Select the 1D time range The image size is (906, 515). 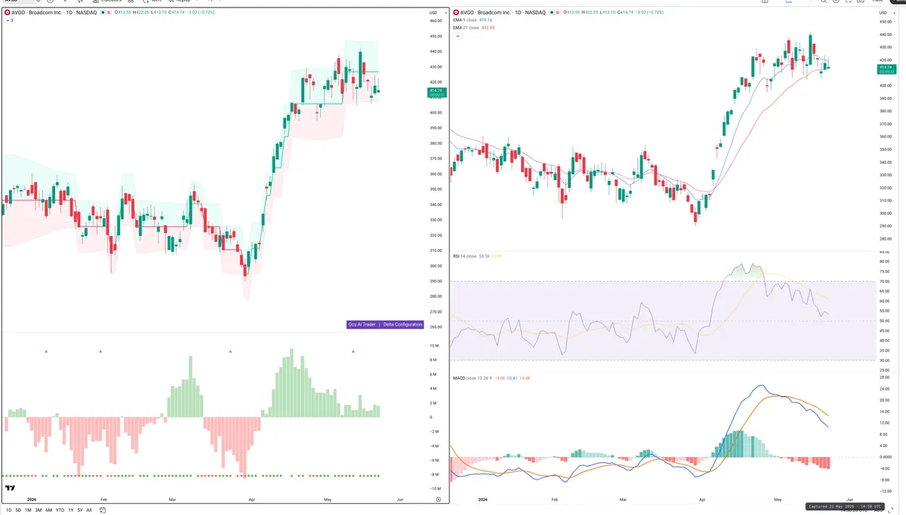point(9,510)
